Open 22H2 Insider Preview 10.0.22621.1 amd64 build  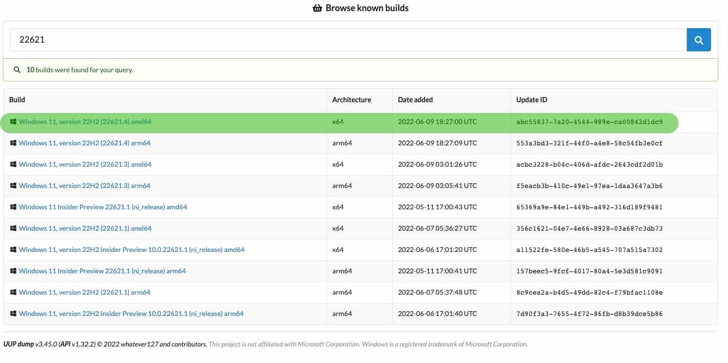131,250
